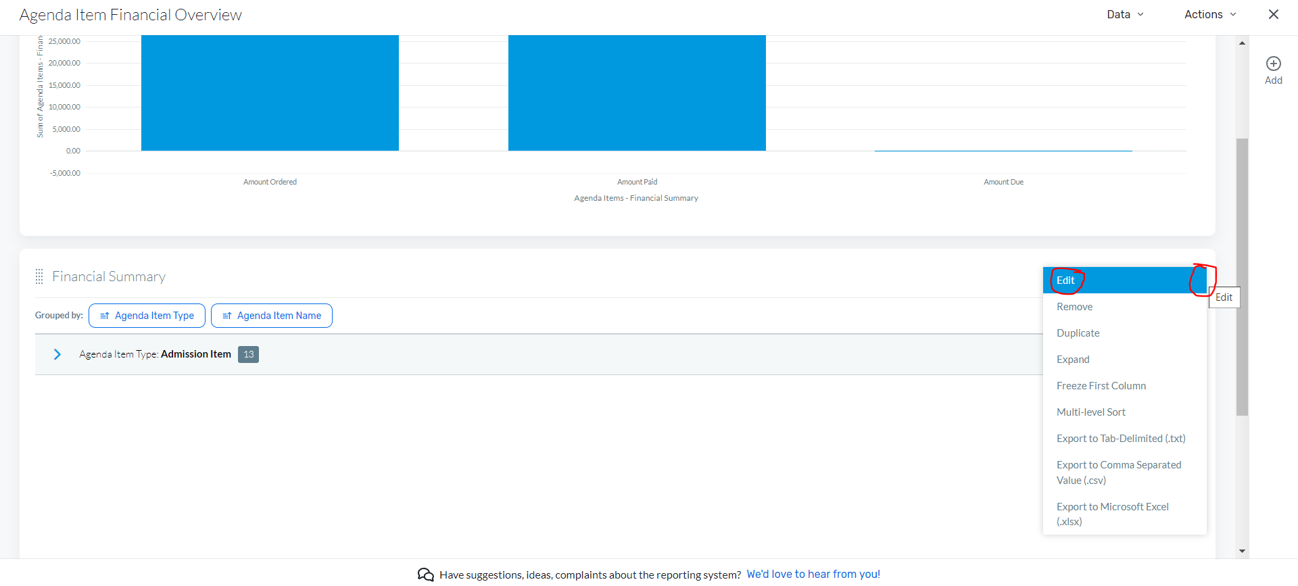This screenshot has width=1298, height=586.
Task: Click the -5,000.00 y-axis value
Action: (65, 173)
